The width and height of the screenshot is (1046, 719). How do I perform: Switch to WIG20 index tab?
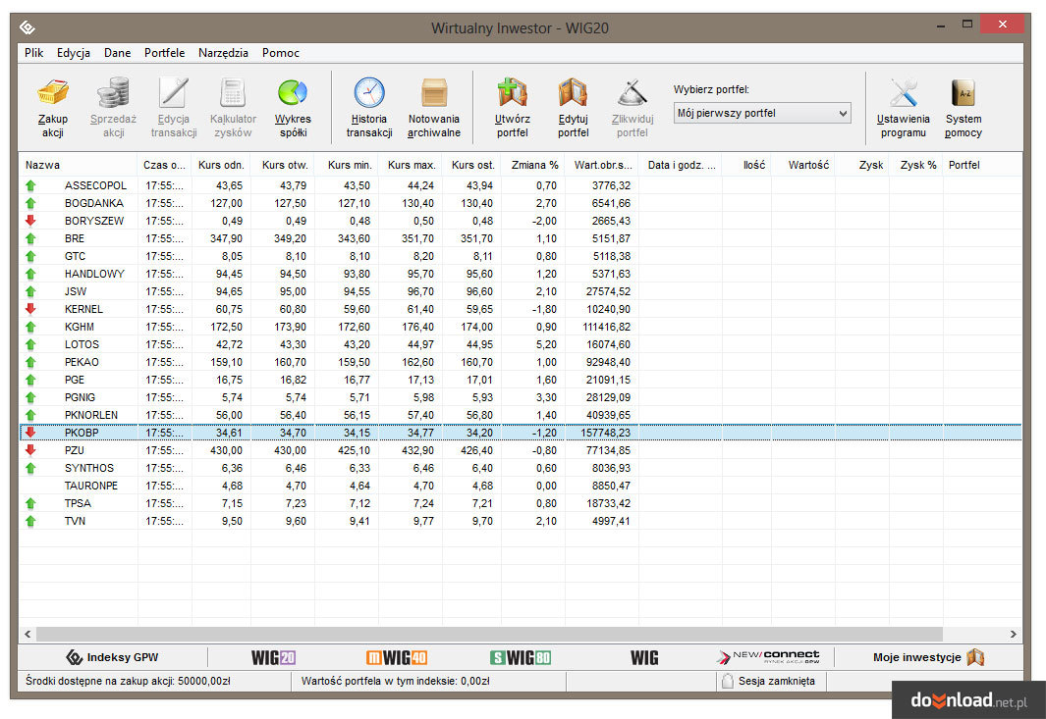tap(273, 658)
